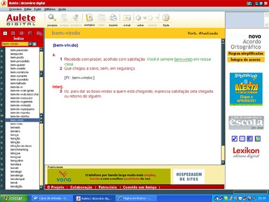The height and width of the screenshot is (202, 269).
Task: Click the pesquisa magnifier icon
Action: coord(52,18)
